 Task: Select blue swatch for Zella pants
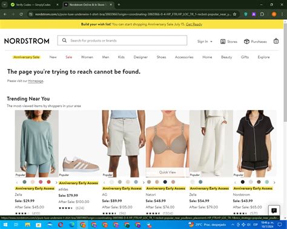(200, 182)
